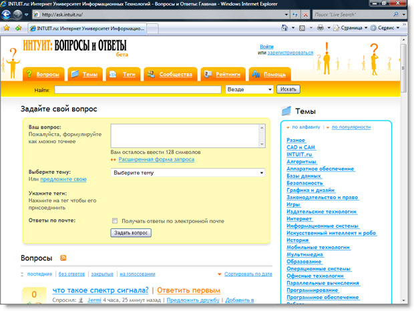Open question что такое спектр сигнала?
This screenshot has width=414, height=311.
pos(101,290)
